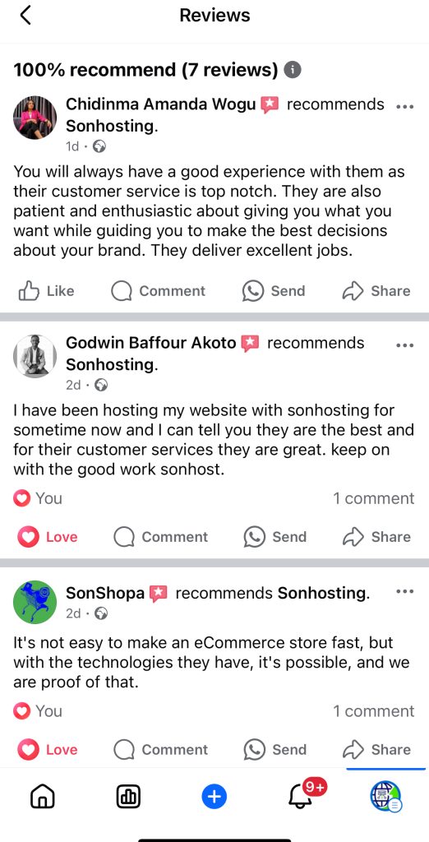View the 1 comment on Godwin's review
429x842 pixels.
pos(373,498)
